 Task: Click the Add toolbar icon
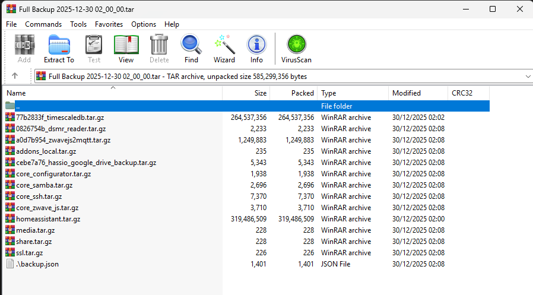24,49
